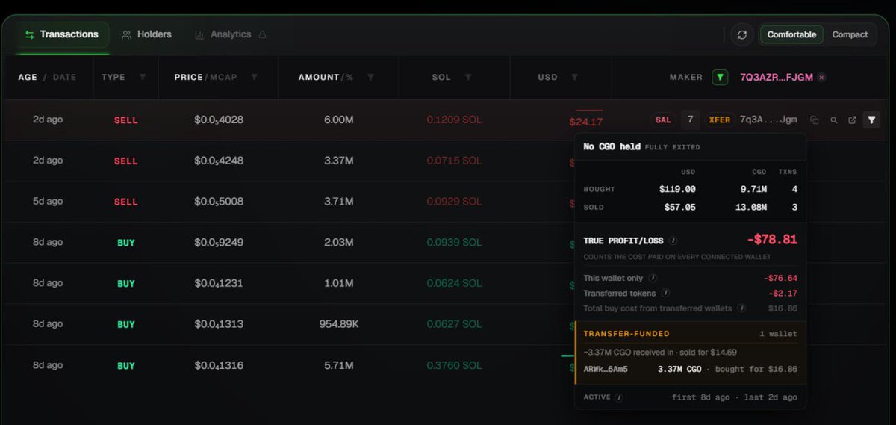
Task: Click the TRANSFER-FUNDED heading
Action: point(626,334)
